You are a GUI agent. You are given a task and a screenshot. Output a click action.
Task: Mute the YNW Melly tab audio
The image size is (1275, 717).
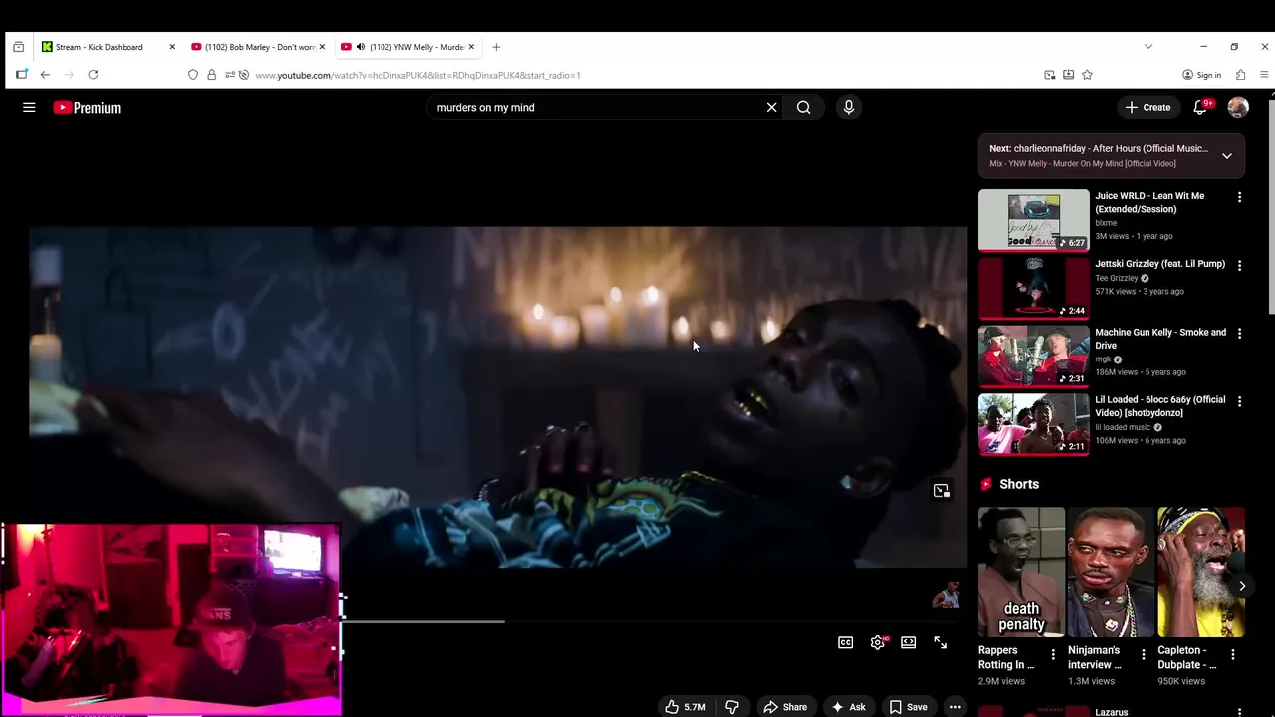[x=360, y=47]
